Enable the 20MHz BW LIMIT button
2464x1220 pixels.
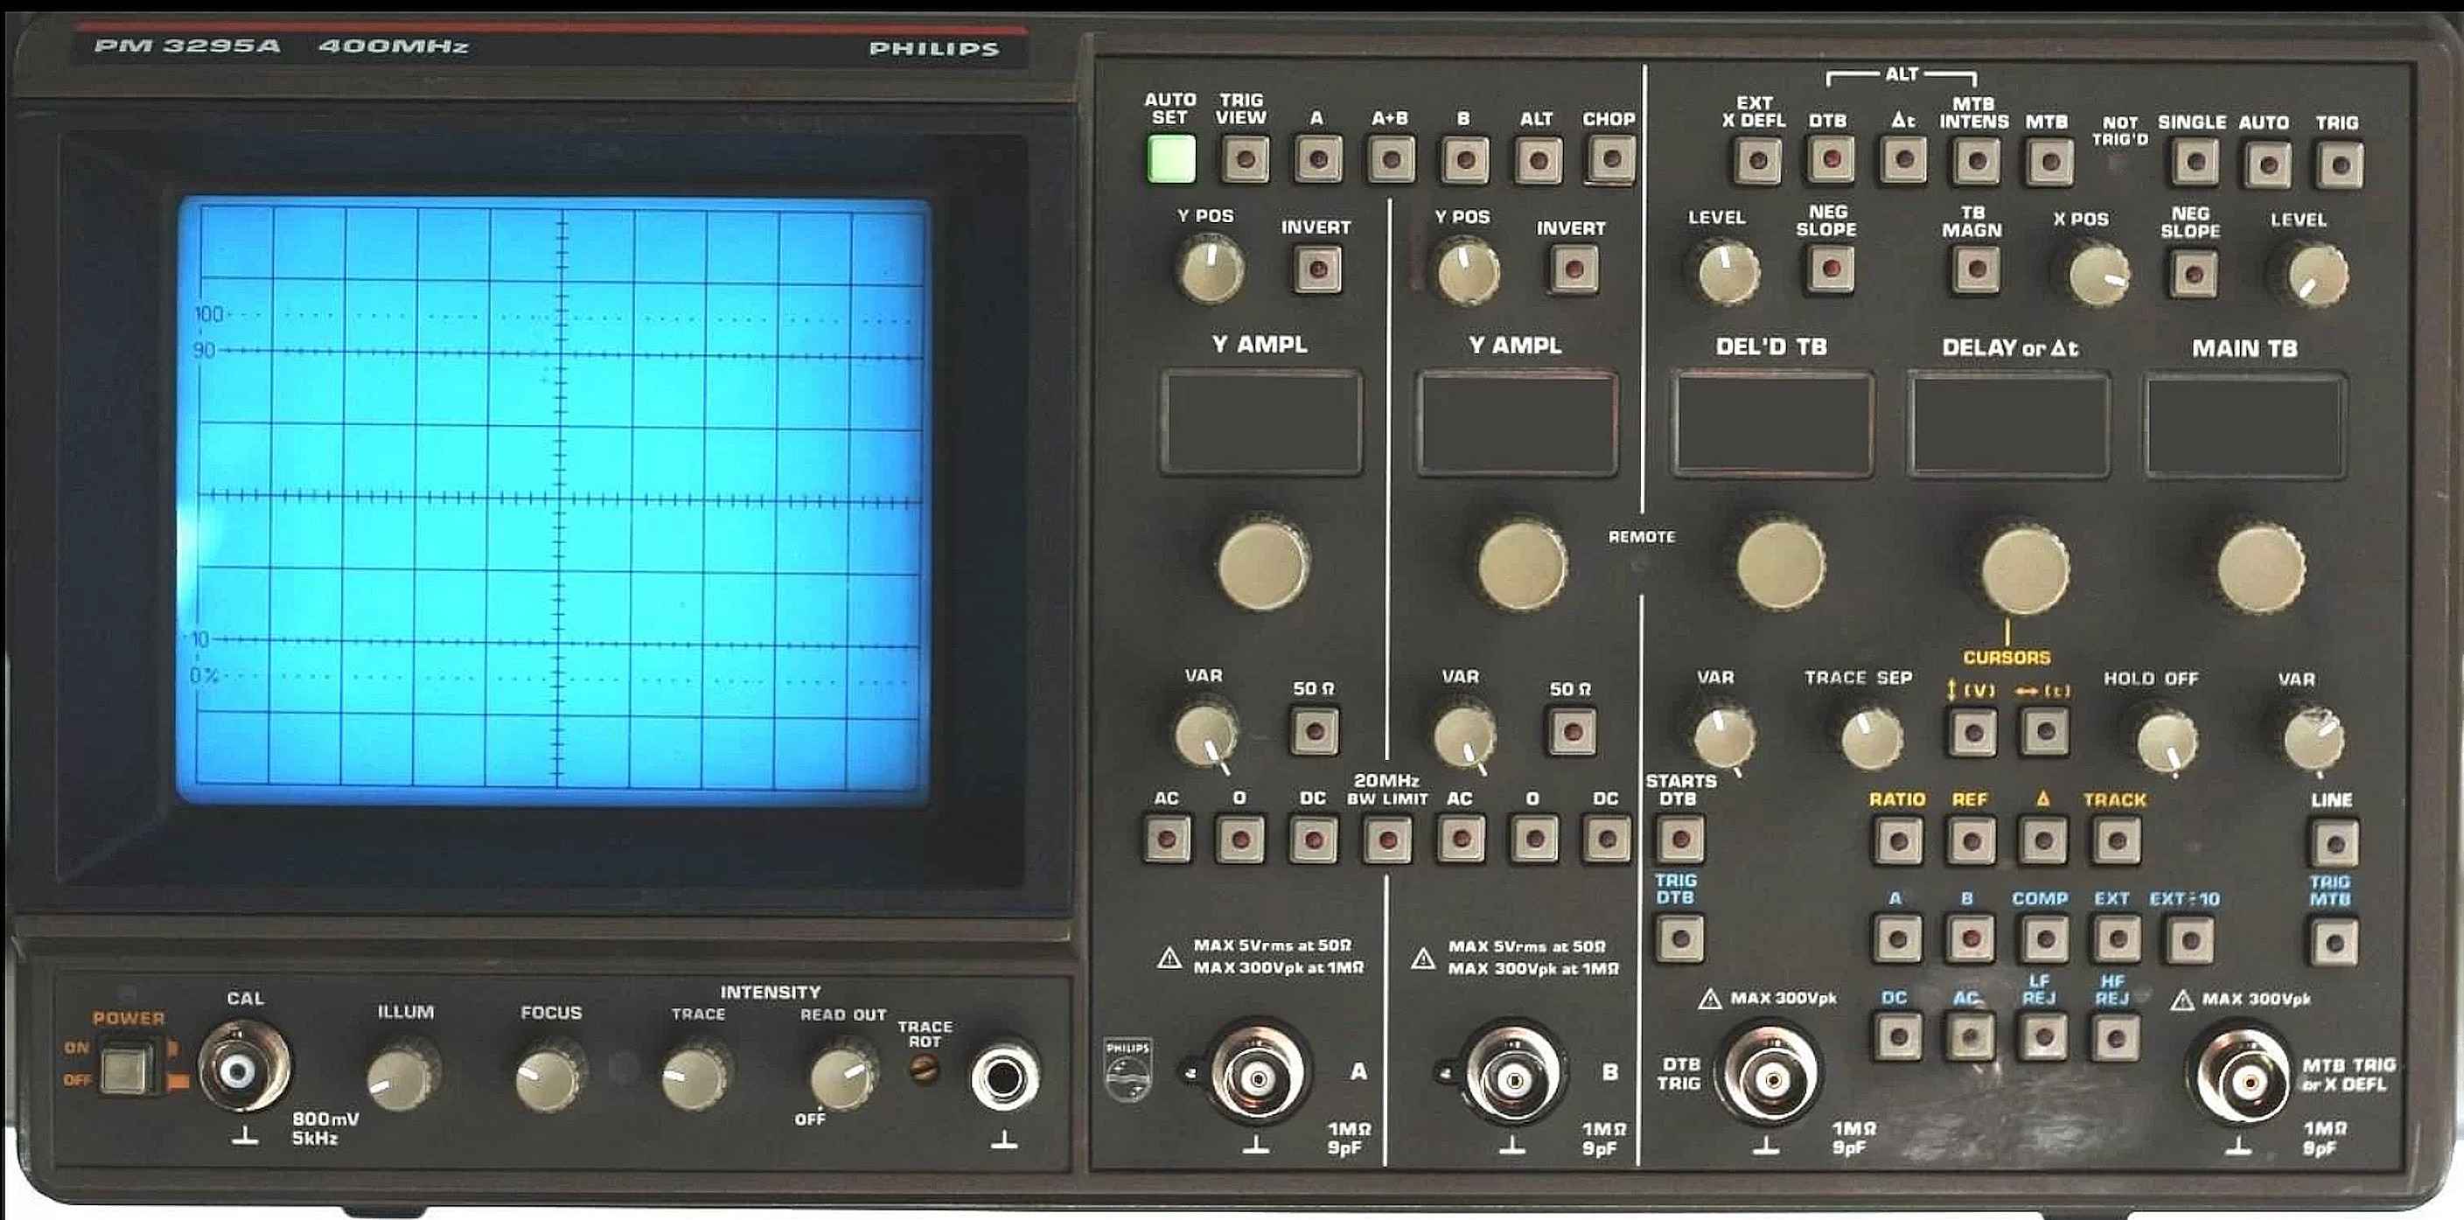[1388, 841]
